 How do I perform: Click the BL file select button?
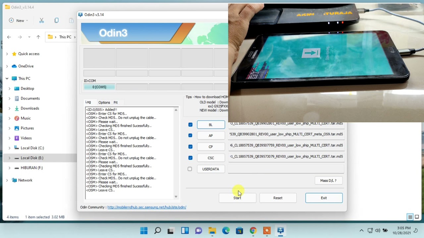211,125
